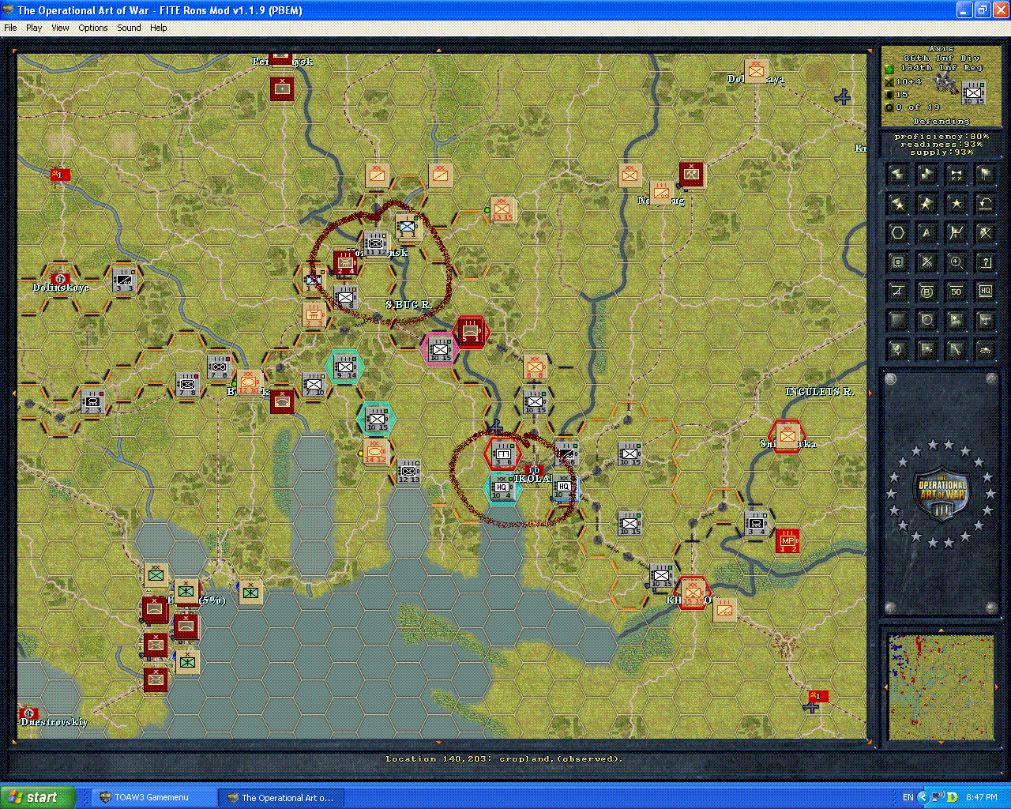Click the magnifying-glass search icon
1011x809 pixels.
coord(926,321)
